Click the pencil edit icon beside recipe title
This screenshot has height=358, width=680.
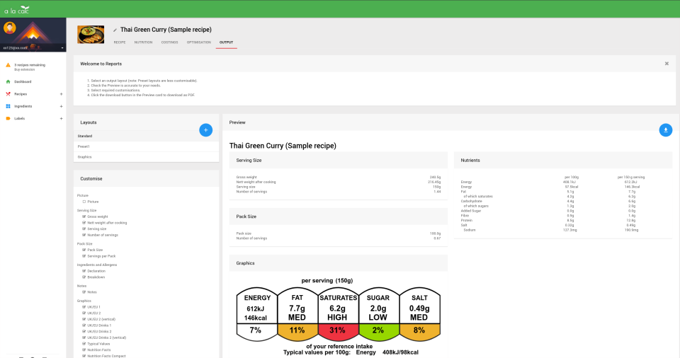(115, 30)
